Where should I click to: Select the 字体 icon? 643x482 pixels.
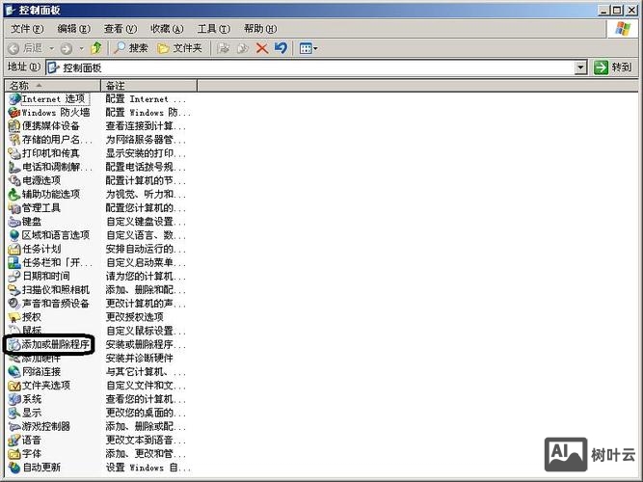(x=14, y=454)
